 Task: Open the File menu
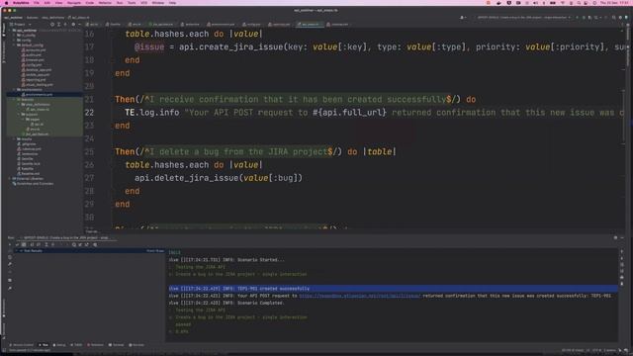(37, 3)
